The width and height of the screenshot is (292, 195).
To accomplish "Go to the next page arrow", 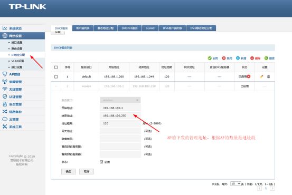I will coord(272,188).
